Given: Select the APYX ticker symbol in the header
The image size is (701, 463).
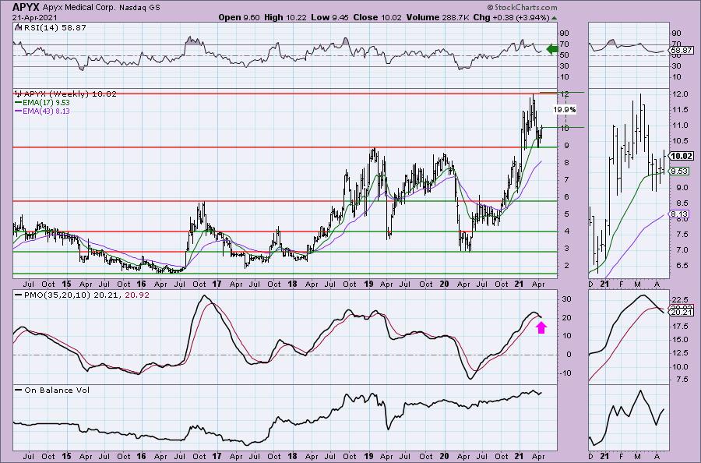Looking at the screenshot, I should pyautogui.click(x=26, y=7).
